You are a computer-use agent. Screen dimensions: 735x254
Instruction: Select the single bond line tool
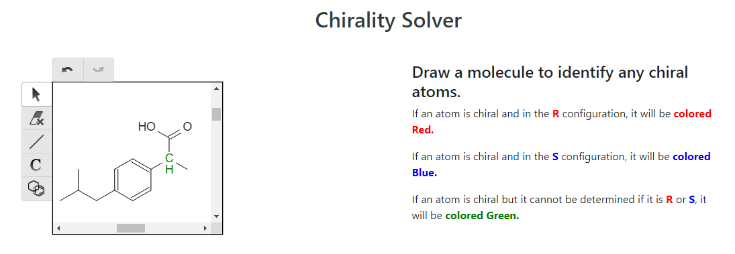tap(36, 141)
